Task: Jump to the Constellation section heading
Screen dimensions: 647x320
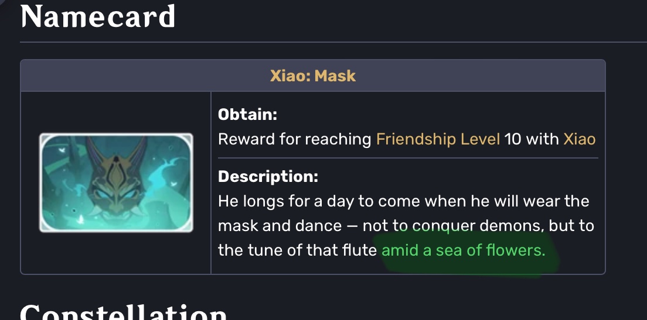Action: [123, 311]
